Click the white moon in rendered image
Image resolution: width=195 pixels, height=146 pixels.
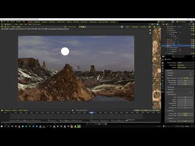click(x=65, y=52)
